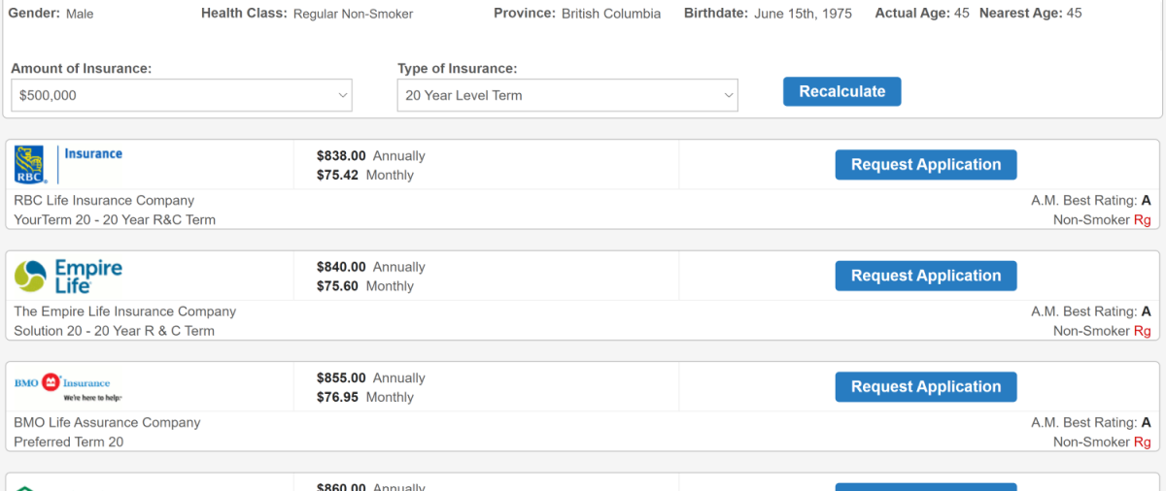The width and height of the screenshot is (1166, 491).
Task: Open the Type of Insurance dropdown
Action: pyautogui.click(x=567, y=95)
